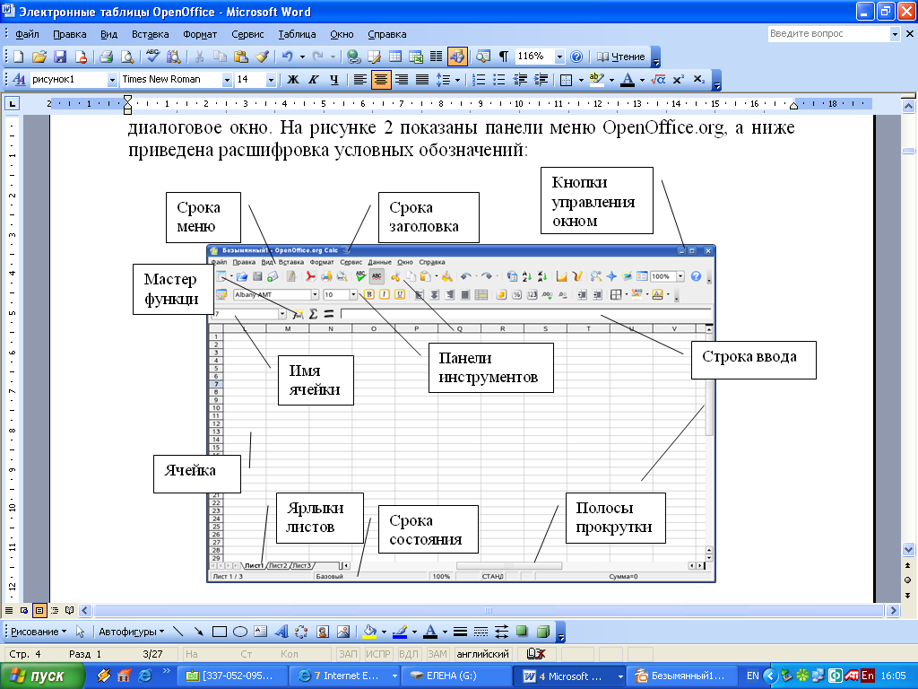
Task: Select the Oval drawing tool
Action: point(240,632)
